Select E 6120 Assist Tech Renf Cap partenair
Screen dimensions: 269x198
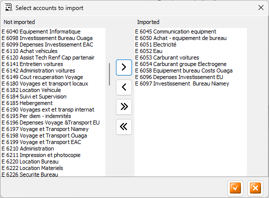(x=53, y=57)
